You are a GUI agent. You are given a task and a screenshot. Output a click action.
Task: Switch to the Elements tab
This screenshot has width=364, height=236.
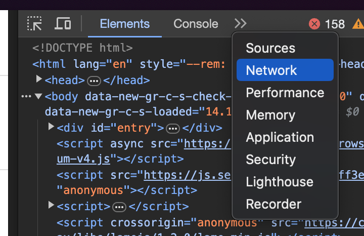pos(125,24)
